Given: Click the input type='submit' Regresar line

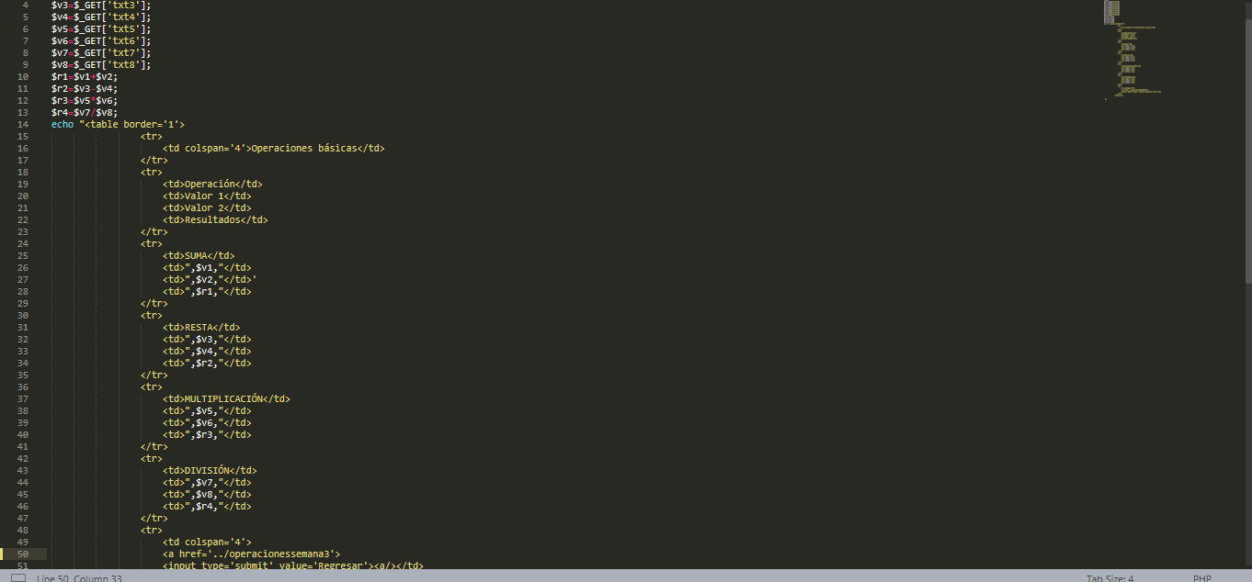Looking at the screenshot, I should (292, 565).
